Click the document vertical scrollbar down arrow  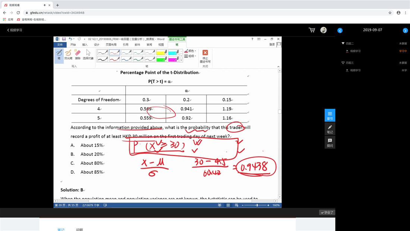tap(280, 197)
